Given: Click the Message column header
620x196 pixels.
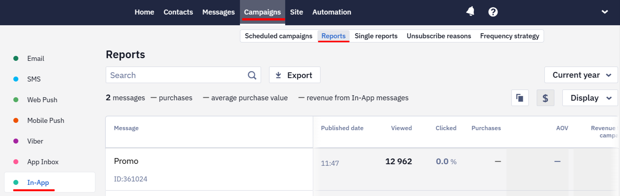Looking at the screenshot, I should coord(126,128).
